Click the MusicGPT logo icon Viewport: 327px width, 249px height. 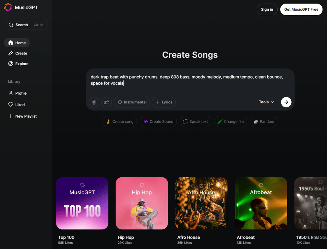pyautogui.click(x=8, y=7)
